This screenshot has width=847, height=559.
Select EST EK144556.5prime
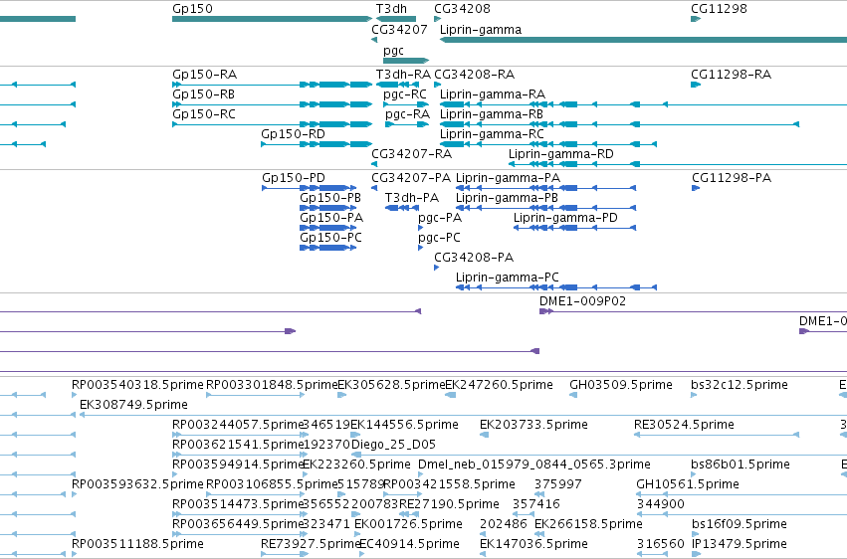[355, 435]
